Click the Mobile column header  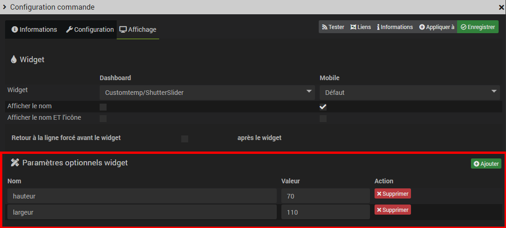329,78
